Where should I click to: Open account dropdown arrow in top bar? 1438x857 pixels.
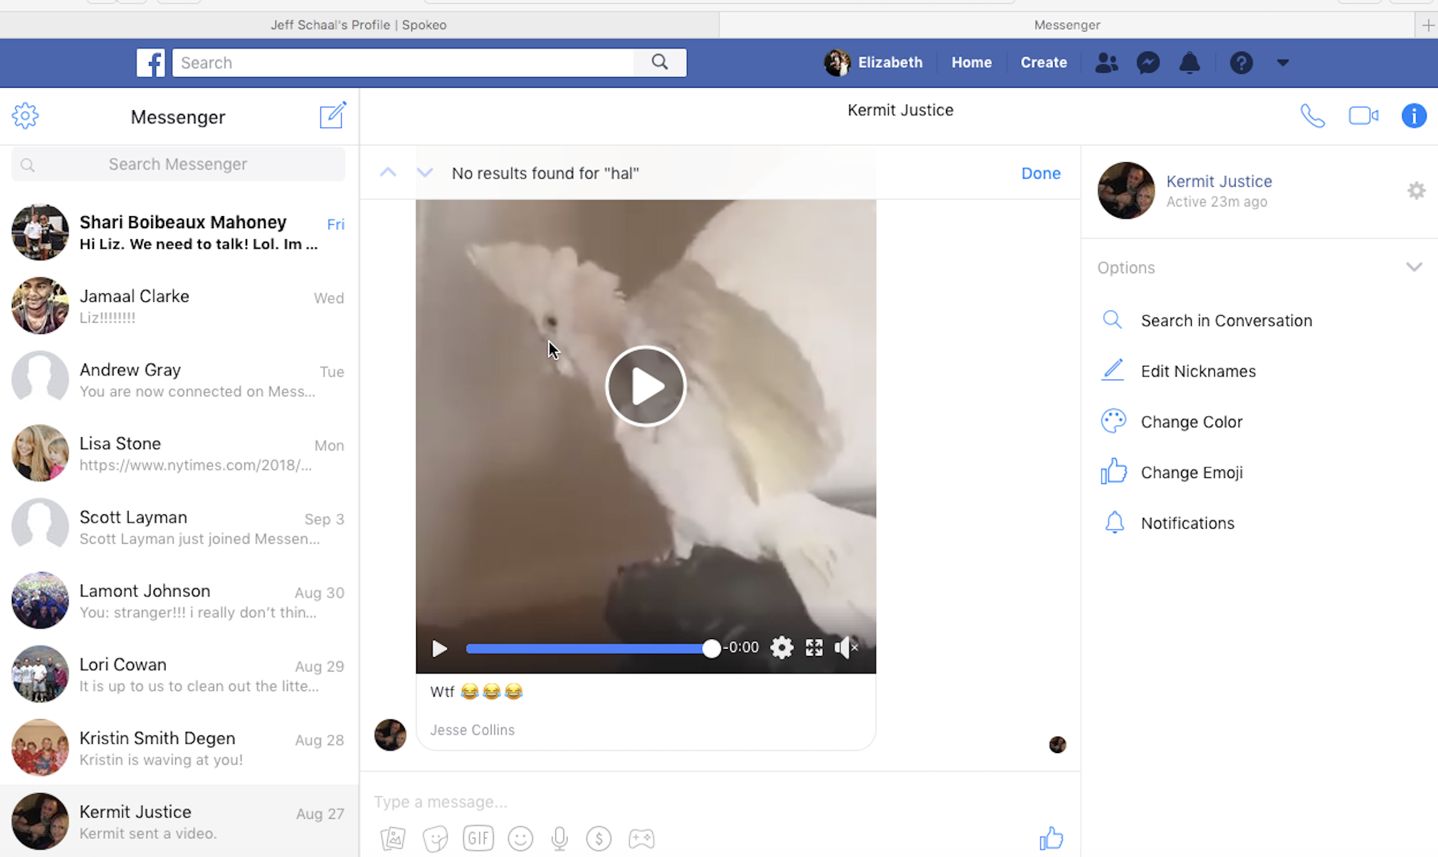tap(1283, 63)
